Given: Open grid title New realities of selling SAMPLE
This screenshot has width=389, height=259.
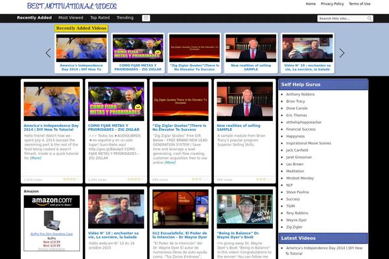Looking at the screenshot, I should (x=239, y=128).
